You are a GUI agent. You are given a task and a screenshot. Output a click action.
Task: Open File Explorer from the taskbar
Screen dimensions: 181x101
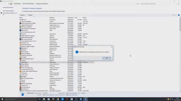pyautogui.click(x=44, y=99)
